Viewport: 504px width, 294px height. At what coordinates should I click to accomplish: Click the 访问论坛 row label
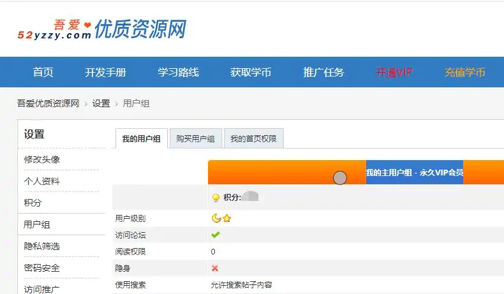click(130, 235)
